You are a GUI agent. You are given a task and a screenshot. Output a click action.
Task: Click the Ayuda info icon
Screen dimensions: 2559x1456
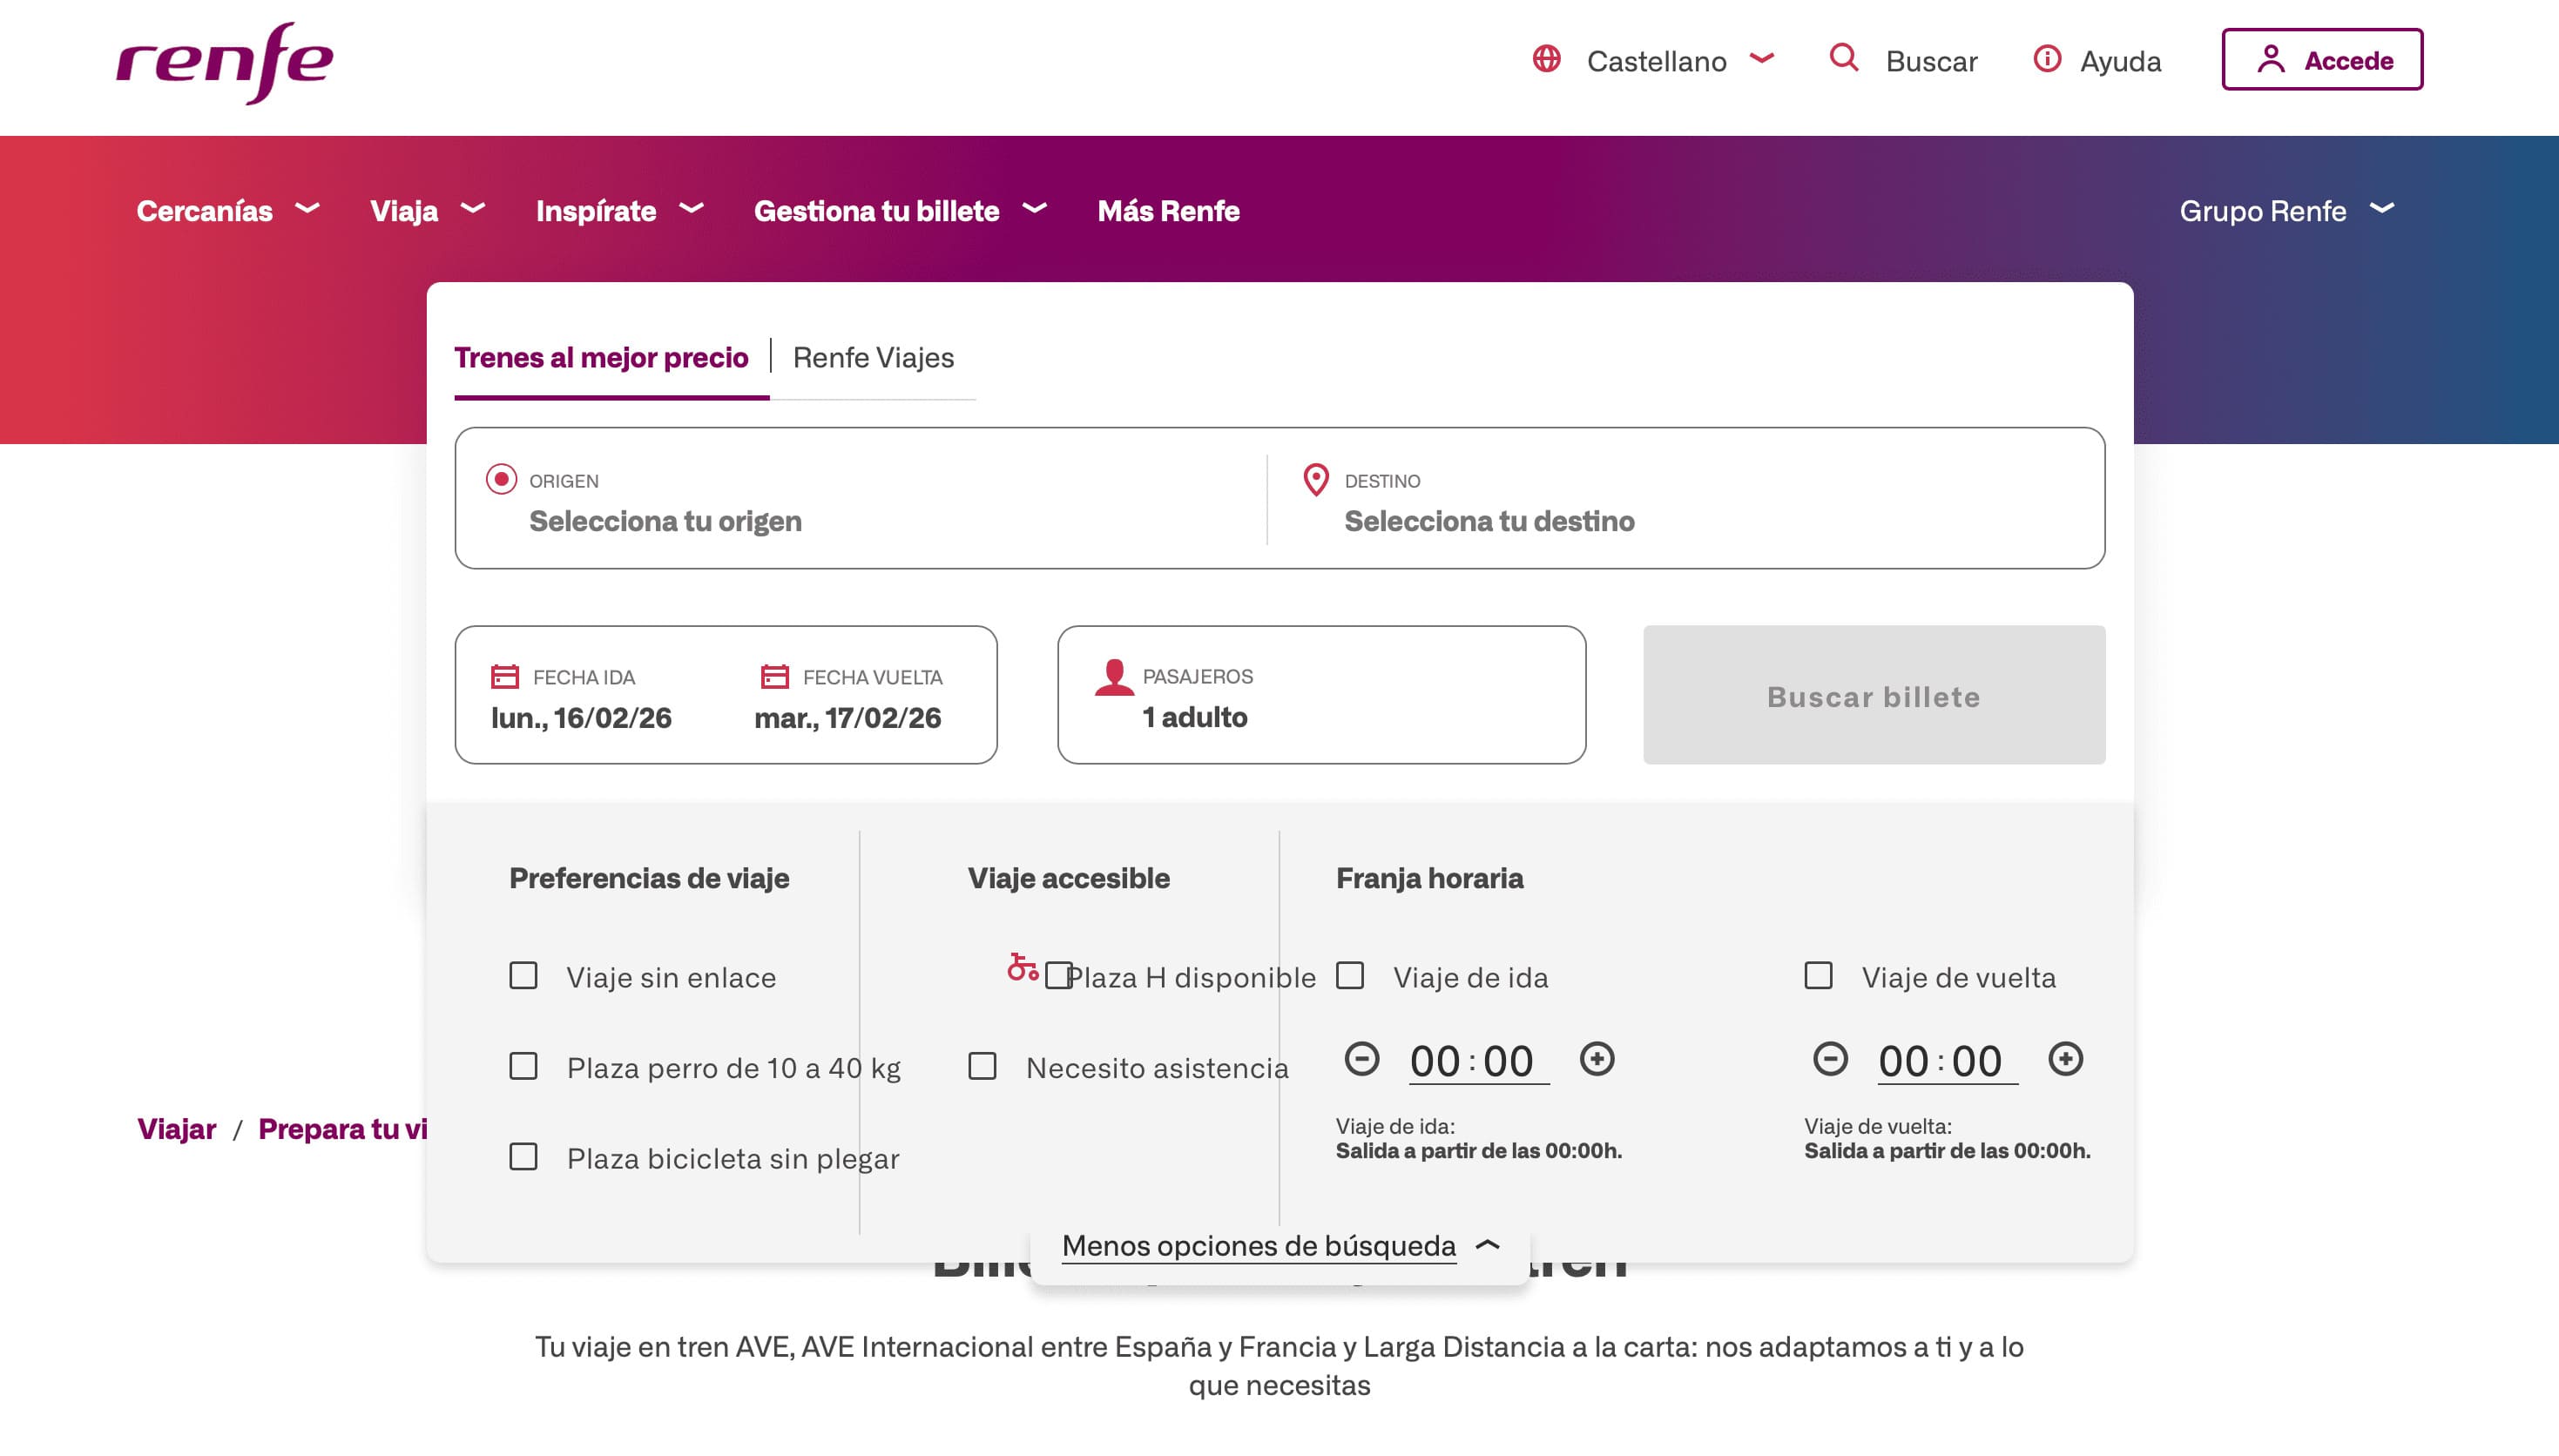[2046, 59]
